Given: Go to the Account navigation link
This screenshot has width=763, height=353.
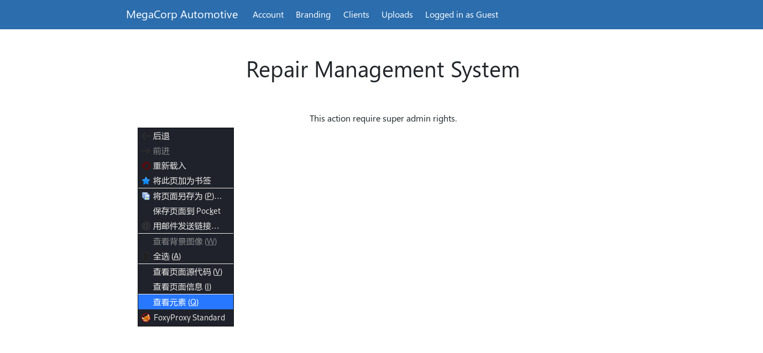Looking at the screenshot, I should [x=268, y=14].
